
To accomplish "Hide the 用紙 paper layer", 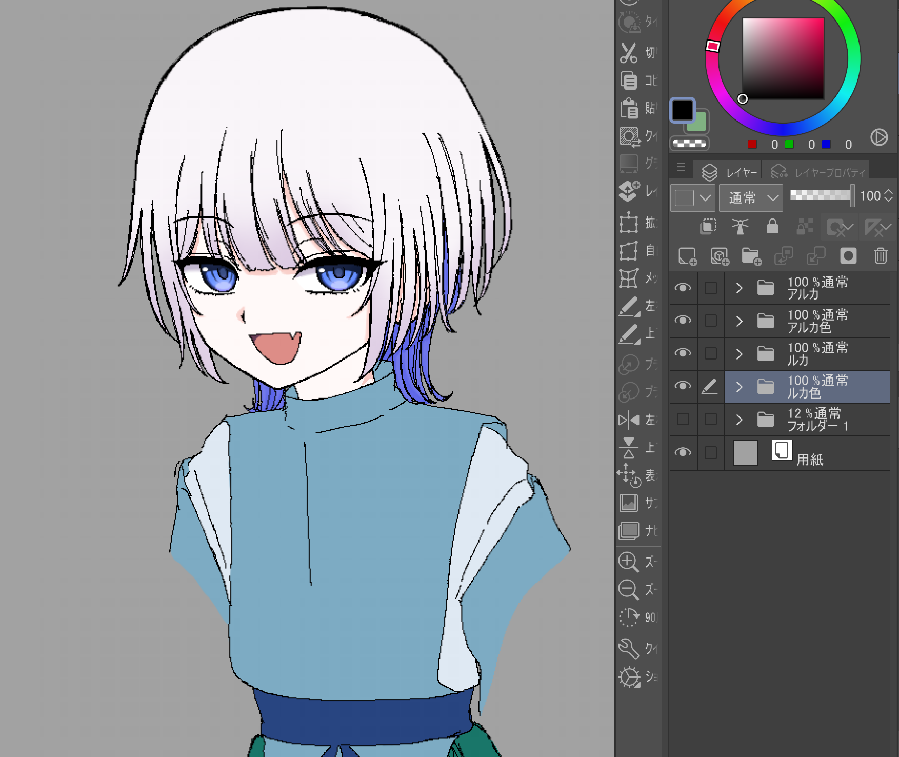I will point(683,452).
